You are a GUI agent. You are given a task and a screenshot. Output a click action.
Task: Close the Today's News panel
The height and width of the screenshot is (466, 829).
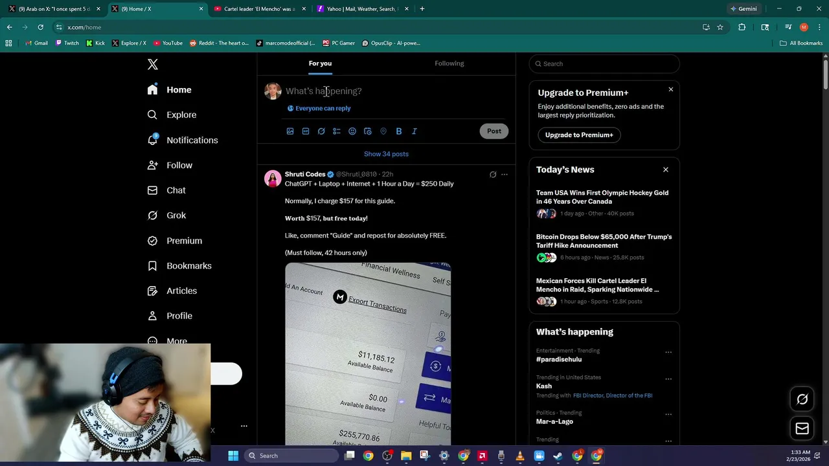point(666,170)
